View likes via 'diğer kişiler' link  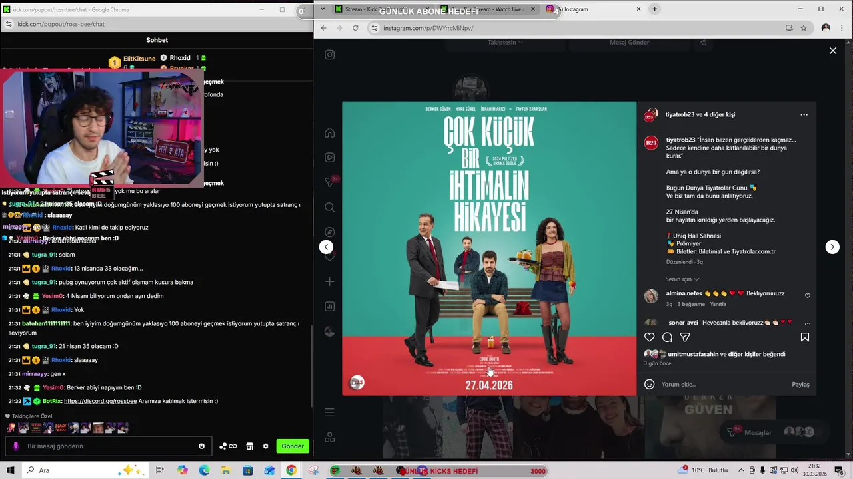746,354
